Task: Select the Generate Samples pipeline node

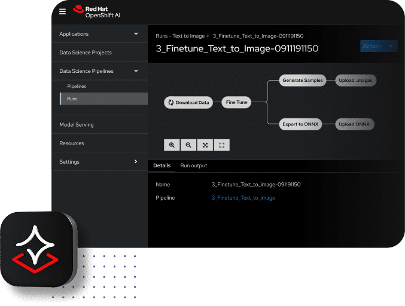Action: pyautogui.click(x=303, y=80)
